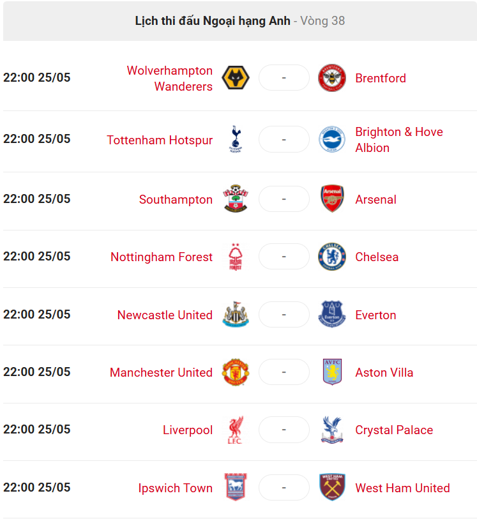
Task: Click the Liverpool LFC liver bird logo
Action: click(236, 430)
